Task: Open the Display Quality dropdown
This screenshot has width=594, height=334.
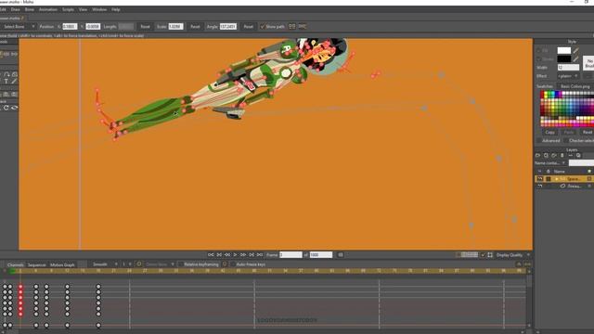Action: (513, 255)
